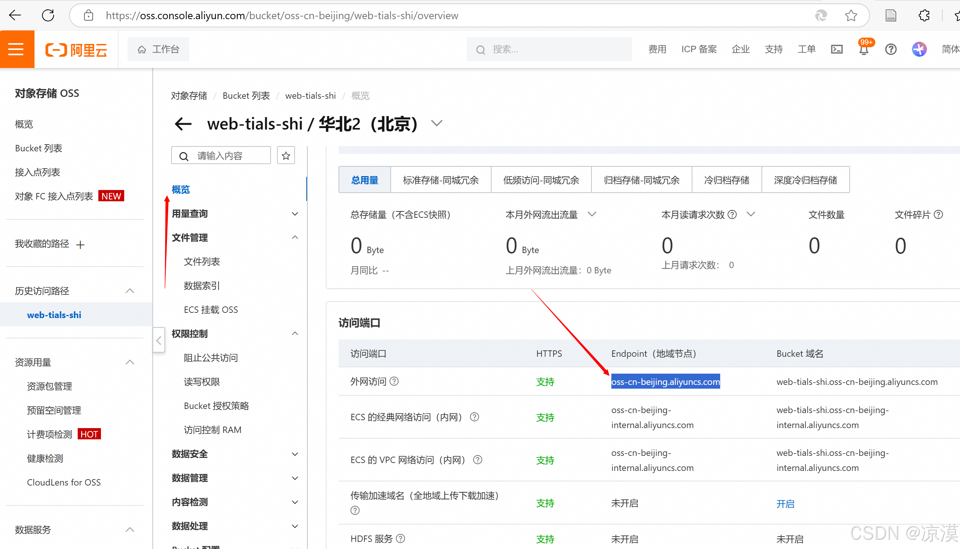Click the Alibaba Cloud logo
960x549 pixels.
[75, 49]
